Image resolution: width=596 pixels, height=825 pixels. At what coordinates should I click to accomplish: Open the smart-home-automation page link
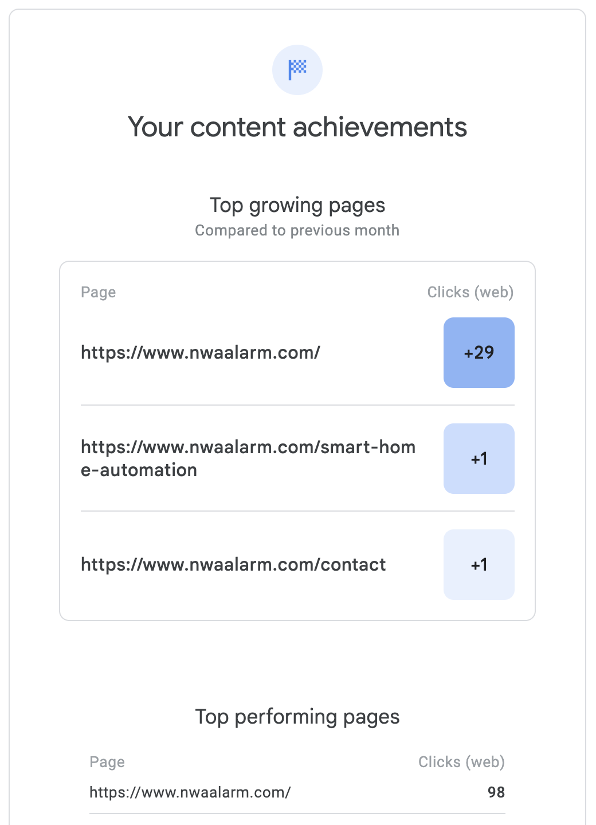point(248,458)
